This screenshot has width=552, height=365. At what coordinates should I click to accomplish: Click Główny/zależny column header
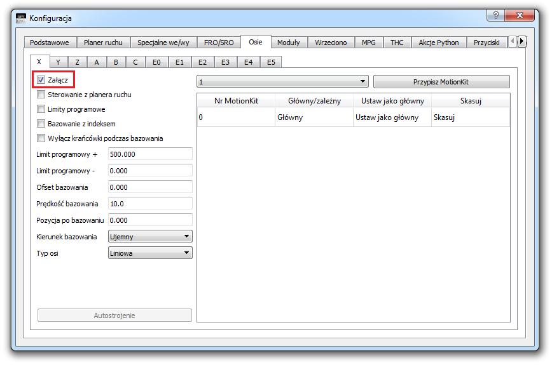(314, 101)
